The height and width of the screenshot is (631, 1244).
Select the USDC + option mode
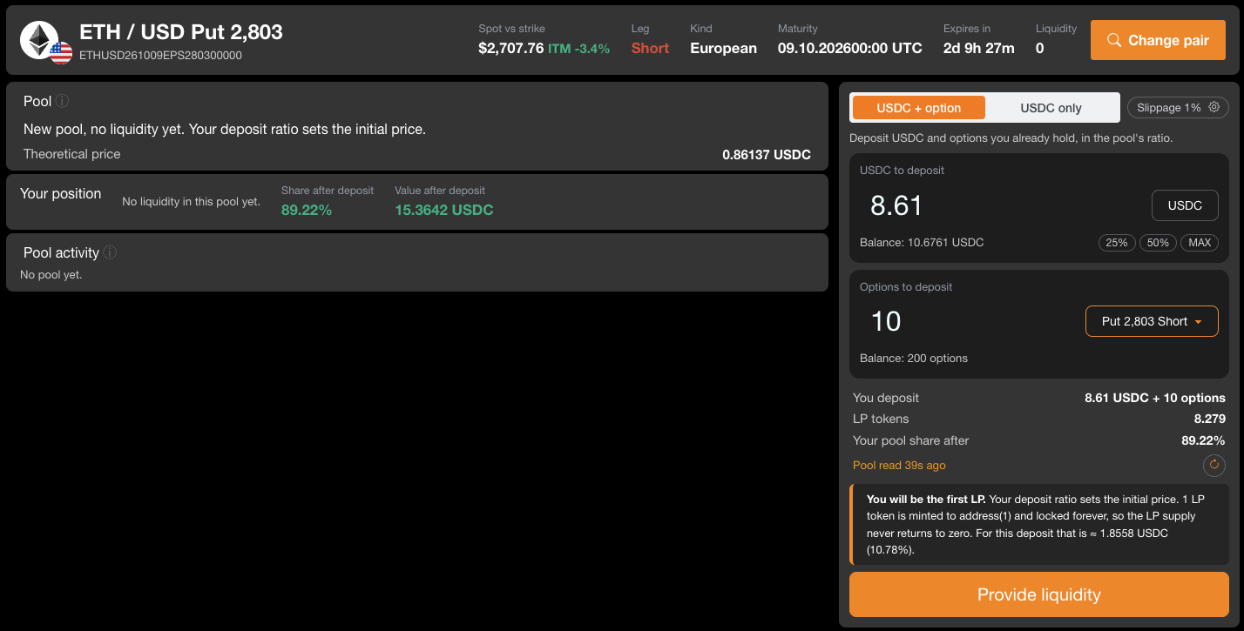(919, 108)
